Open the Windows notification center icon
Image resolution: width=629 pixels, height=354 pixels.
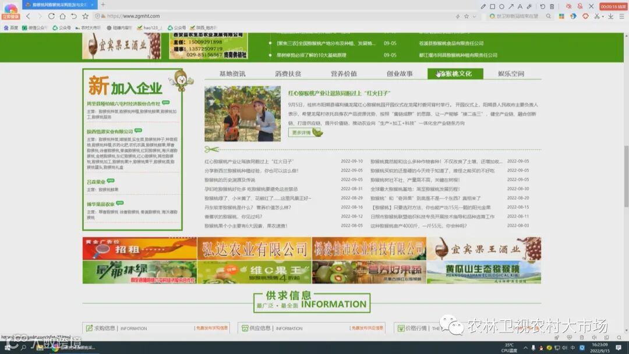click(x=619, y=348)
